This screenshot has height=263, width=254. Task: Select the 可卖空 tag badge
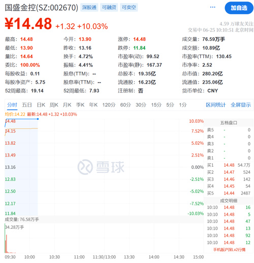129,8
